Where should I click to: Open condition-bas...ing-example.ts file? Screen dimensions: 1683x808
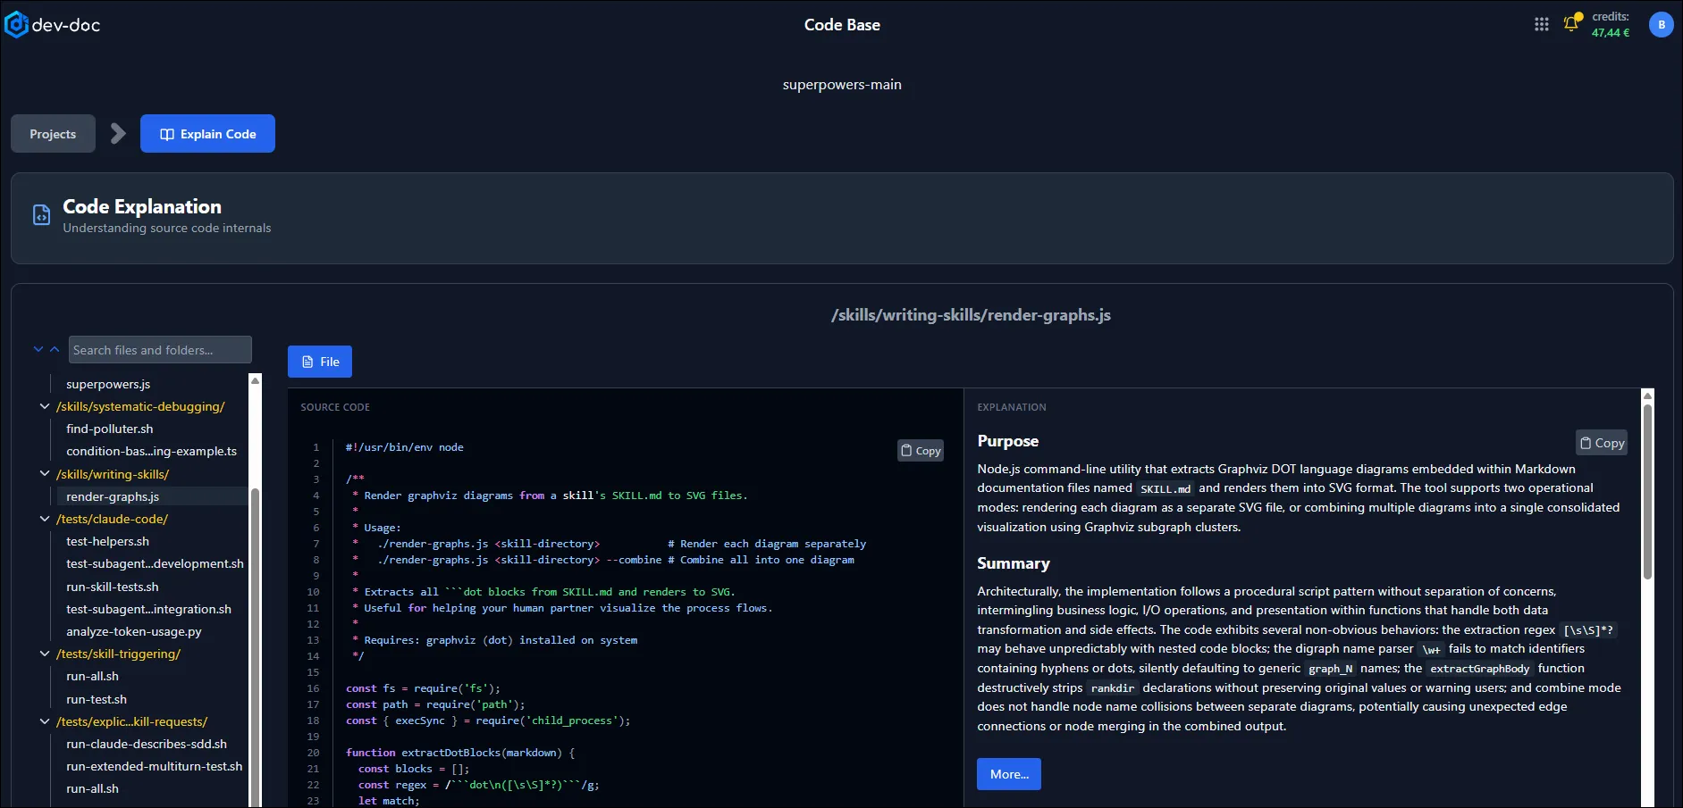(x=151, y=451)
